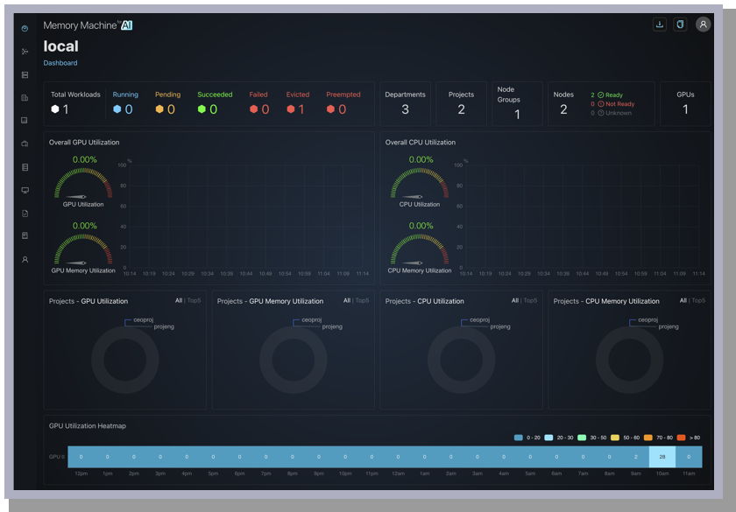Screen dimensions: 736x512
Task: Select All in Projects CPU Utilization panel
Action: tap(514, 300)
